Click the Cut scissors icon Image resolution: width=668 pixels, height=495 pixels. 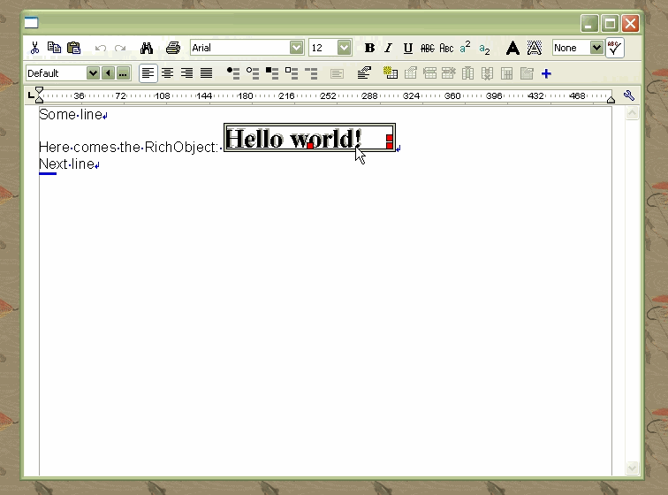[34, 49]
